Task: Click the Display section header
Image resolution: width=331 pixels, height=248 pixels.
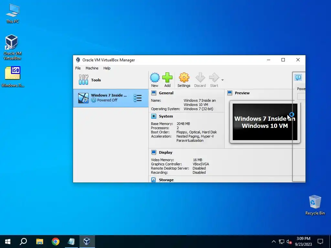Action: (x=165, y=152)
